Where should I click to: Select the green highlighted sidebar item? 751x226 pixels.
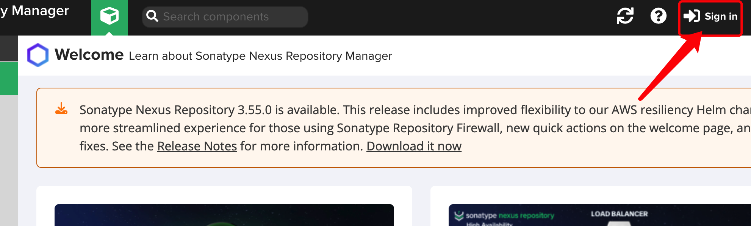(x=9, y=79)
